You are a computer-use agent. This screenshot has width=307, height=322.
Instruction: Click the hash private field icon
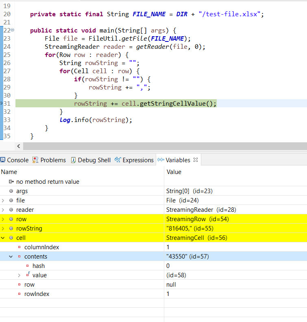click(28, 266)
